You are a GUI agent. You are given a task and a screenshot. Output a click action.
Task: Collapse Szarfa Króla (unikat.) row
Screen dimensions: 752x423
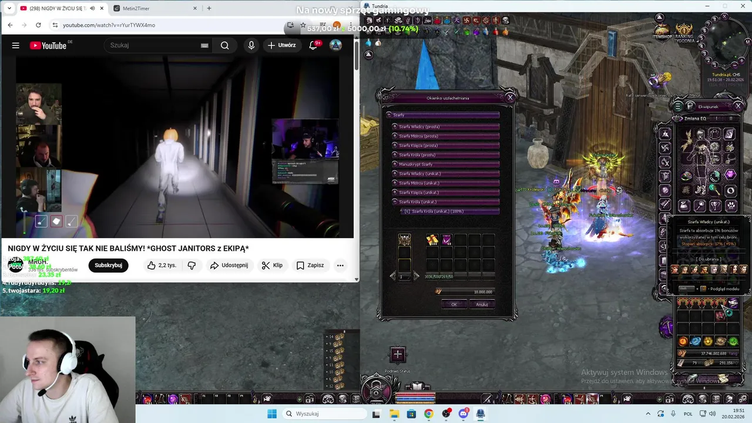(x=395, y=202)
